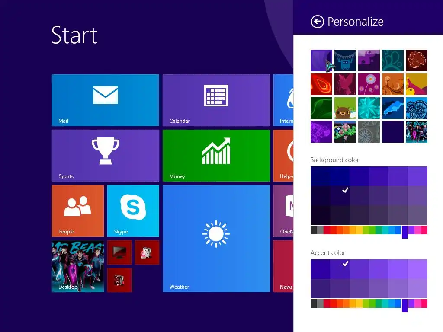Click the Background color label
This screenshot has width=443, height=332.
pos(334,160)
